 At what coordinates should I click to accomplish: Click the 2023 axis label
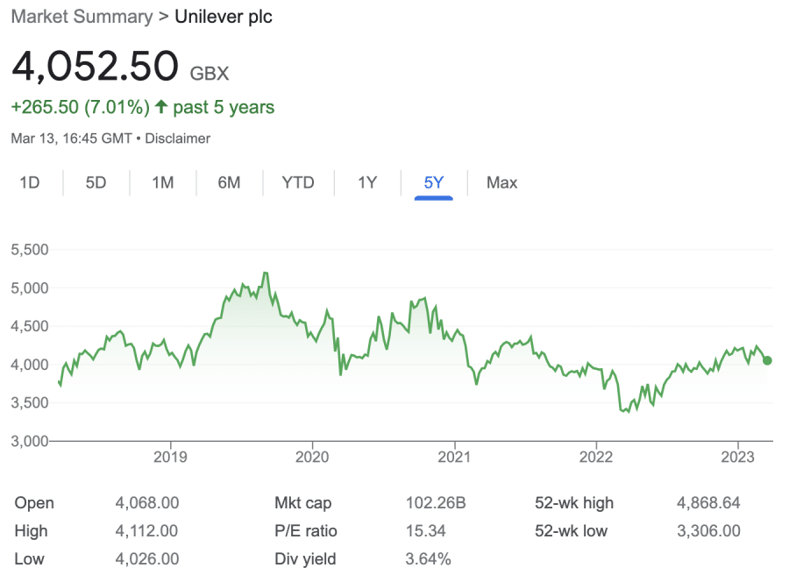pos(737,457)
